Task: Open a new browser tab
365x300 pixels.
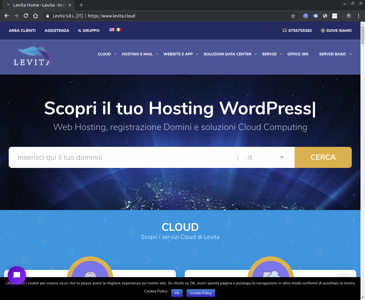Action: (81, 5)
